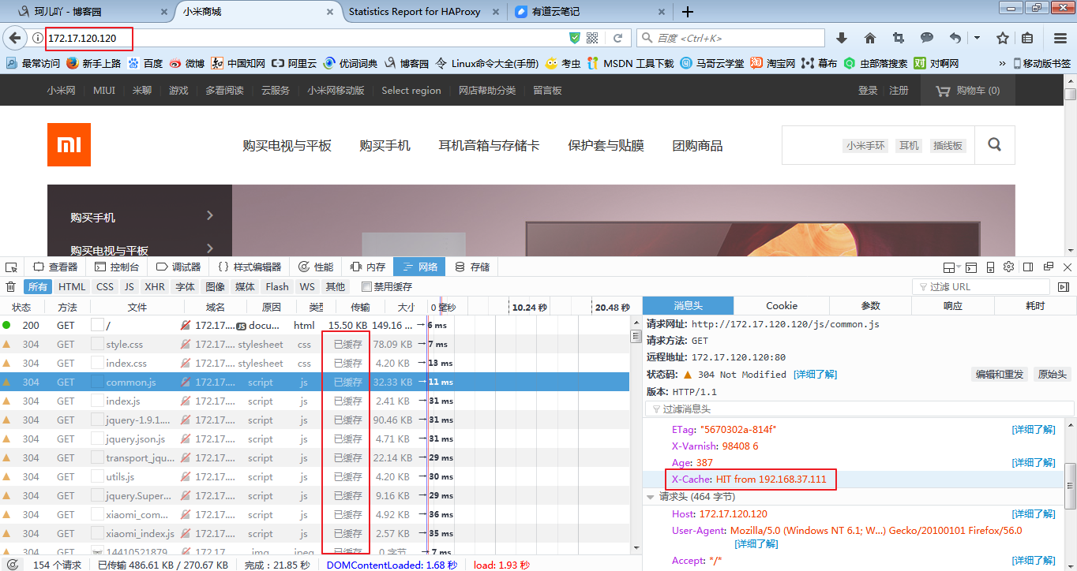Viewport: 1077px width, 571px height.
Task: Select the node picker tool in DevTools
Action: point(11,267)
